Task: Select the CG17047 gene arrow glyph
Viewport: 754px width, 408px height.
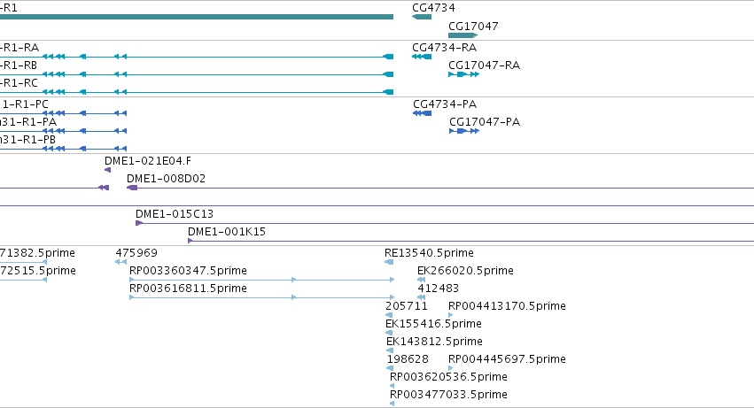Action: (463, 35)
